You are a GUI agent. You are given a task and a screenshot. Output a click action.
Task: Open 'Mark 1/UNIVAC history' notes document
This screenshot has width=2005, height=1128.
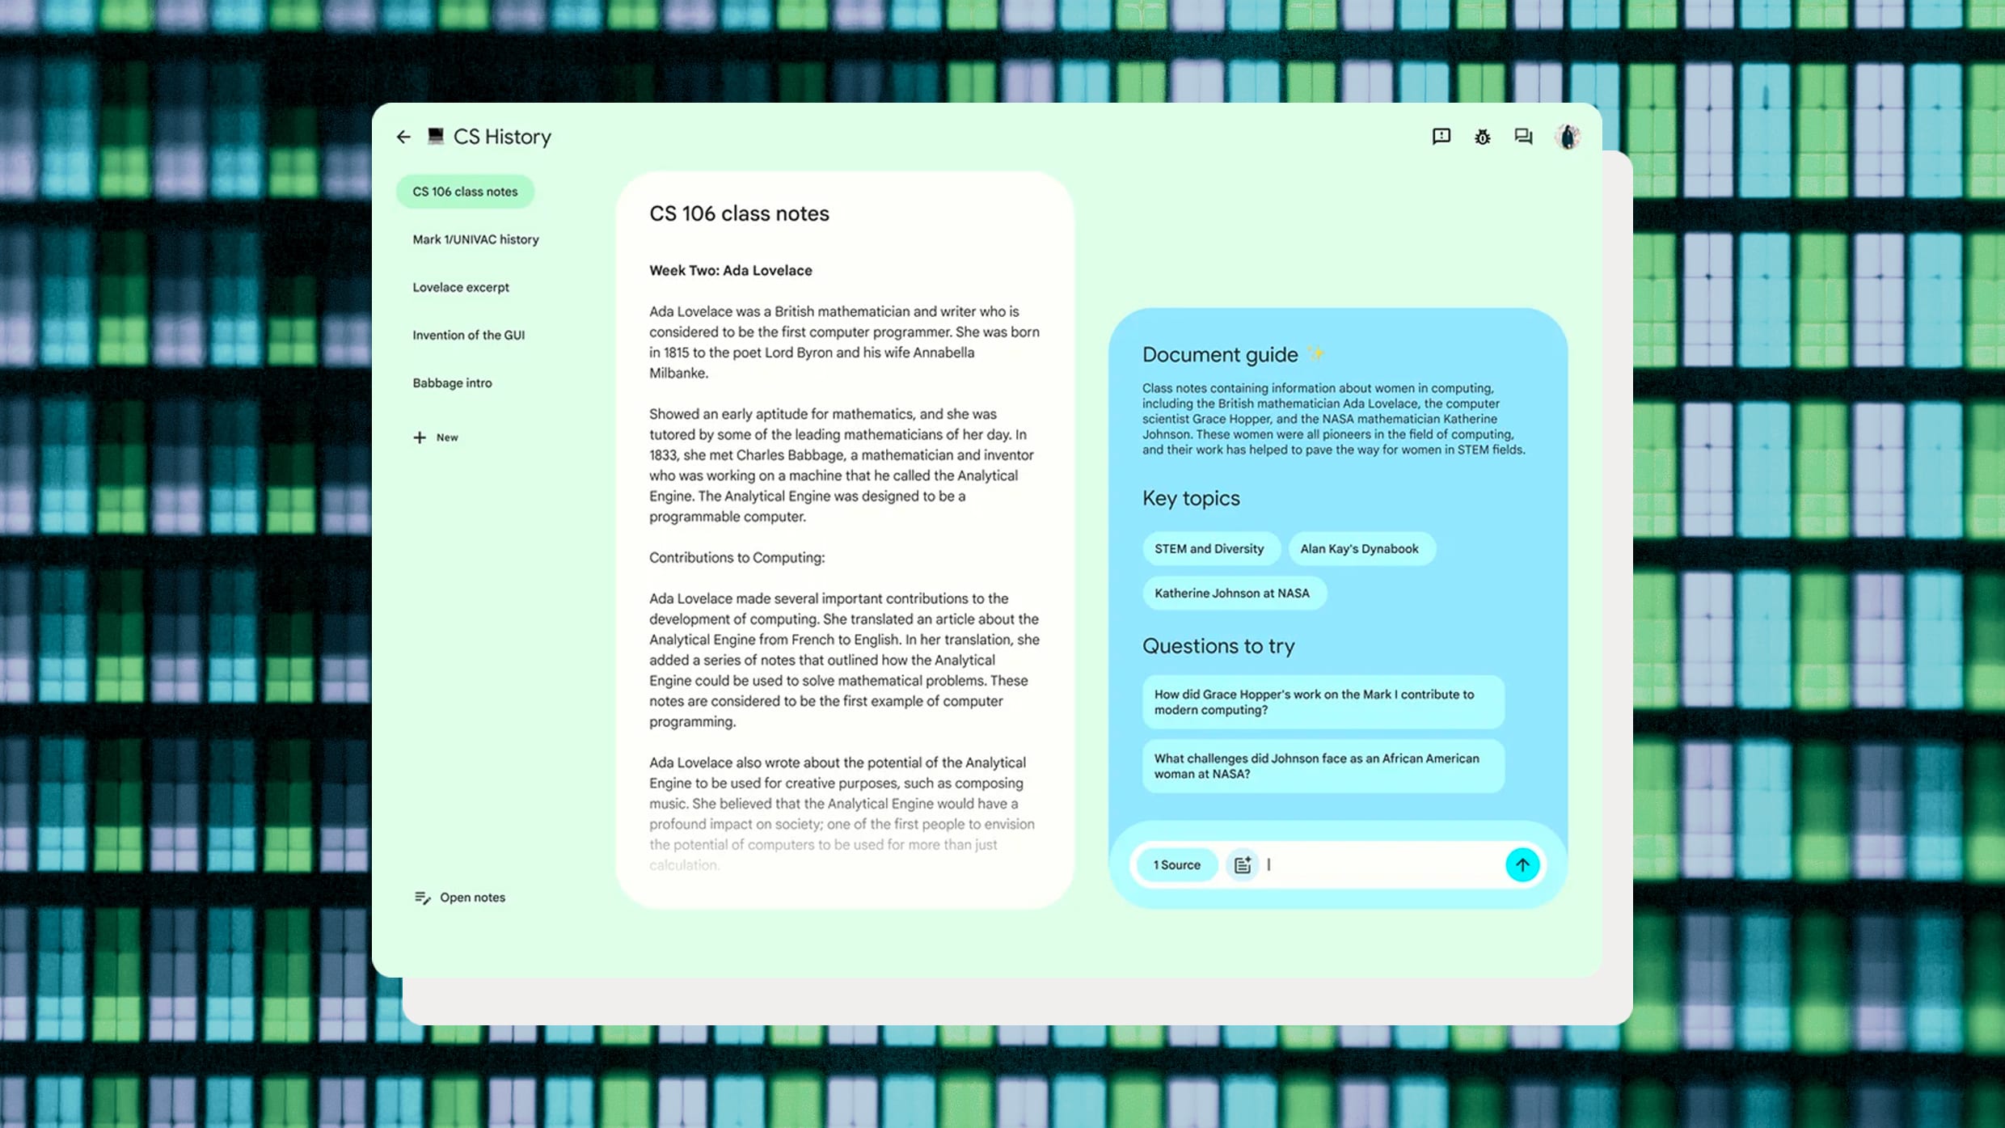point(475,239)
